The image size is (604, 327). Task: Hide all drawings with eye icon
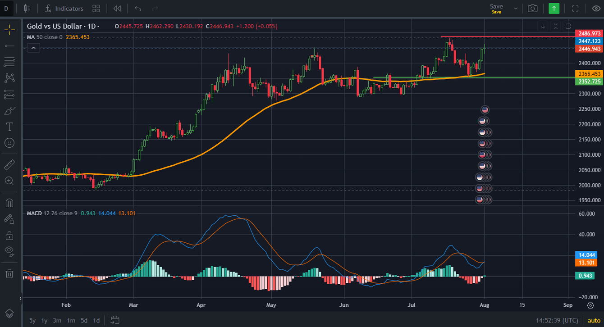[x=9, y=251]
